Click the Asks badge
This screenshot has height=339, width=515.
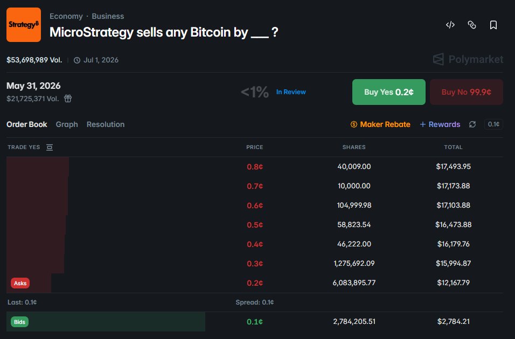tap(20, 283)
